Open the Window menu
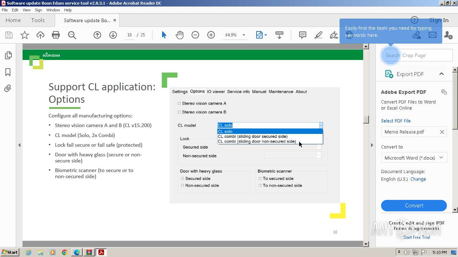The width and height of the screenshot is (458, 257). coord(53,10)
